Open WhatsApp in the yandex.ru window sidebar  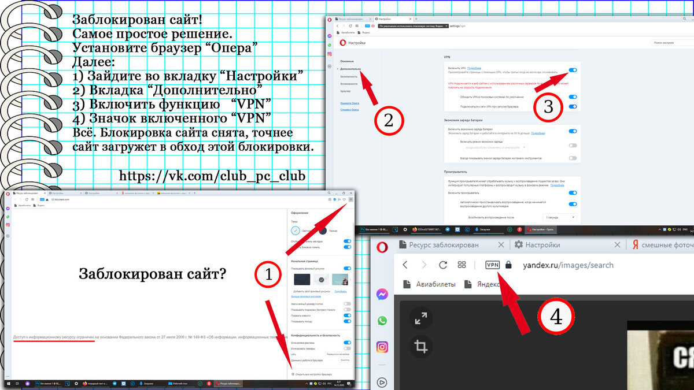point(382,321)
